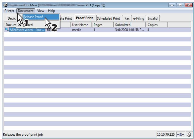Sort by the Submitted column
Viewport: 194px width, 139px height.
(130, 25)
